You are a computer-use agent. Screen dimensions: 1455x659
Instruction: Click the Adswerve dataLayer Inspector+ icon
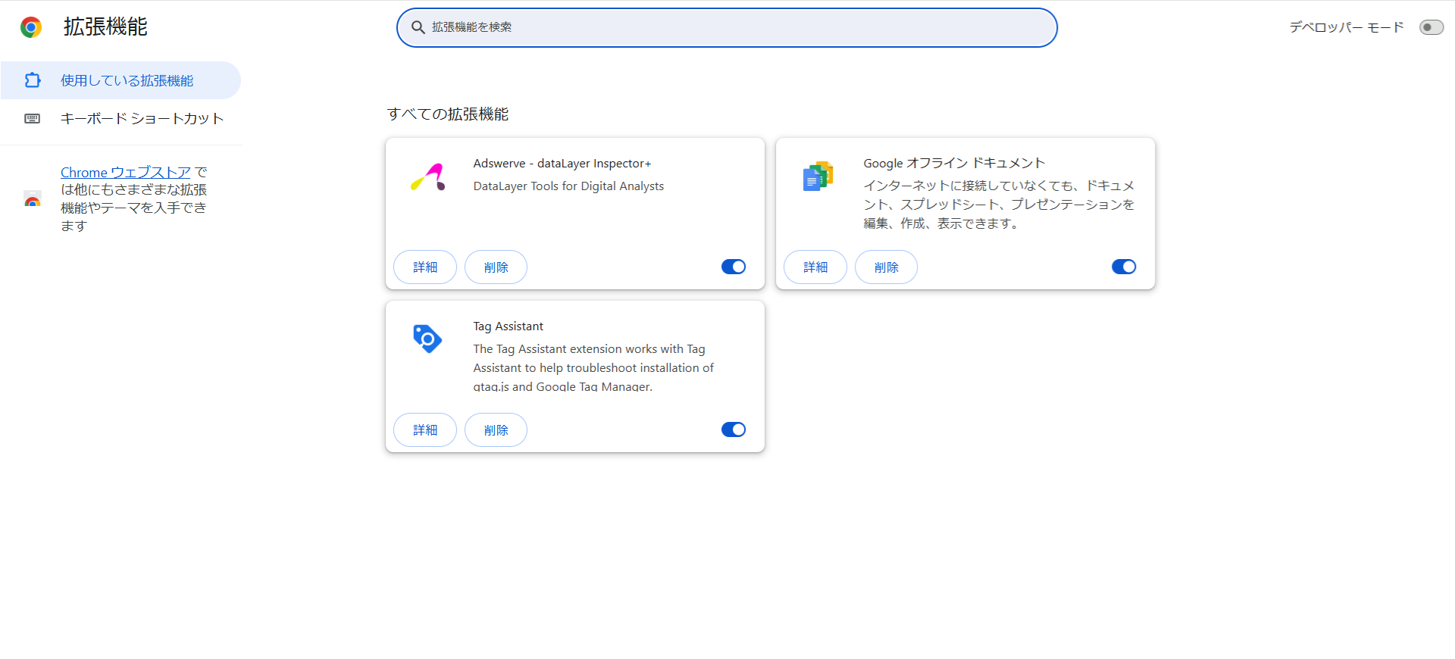(x=428, y=177)
